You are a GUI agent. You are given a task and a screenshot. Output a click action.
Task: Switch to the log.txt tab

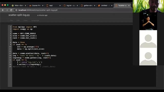(x=71, y=6)
